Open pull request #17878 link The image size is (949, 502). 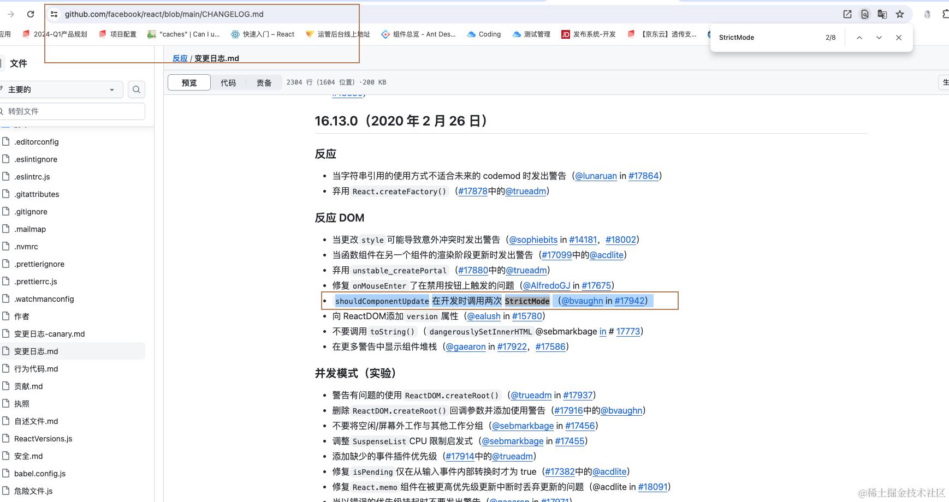[473, 191]
